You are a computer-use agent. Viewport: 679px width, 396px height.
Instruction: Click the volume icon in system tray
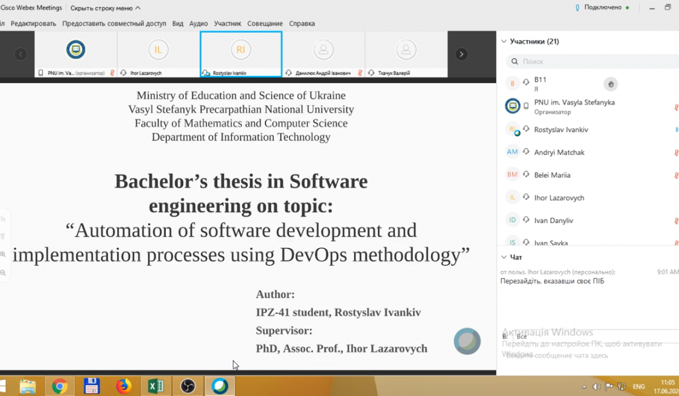(x=596, y=386)
